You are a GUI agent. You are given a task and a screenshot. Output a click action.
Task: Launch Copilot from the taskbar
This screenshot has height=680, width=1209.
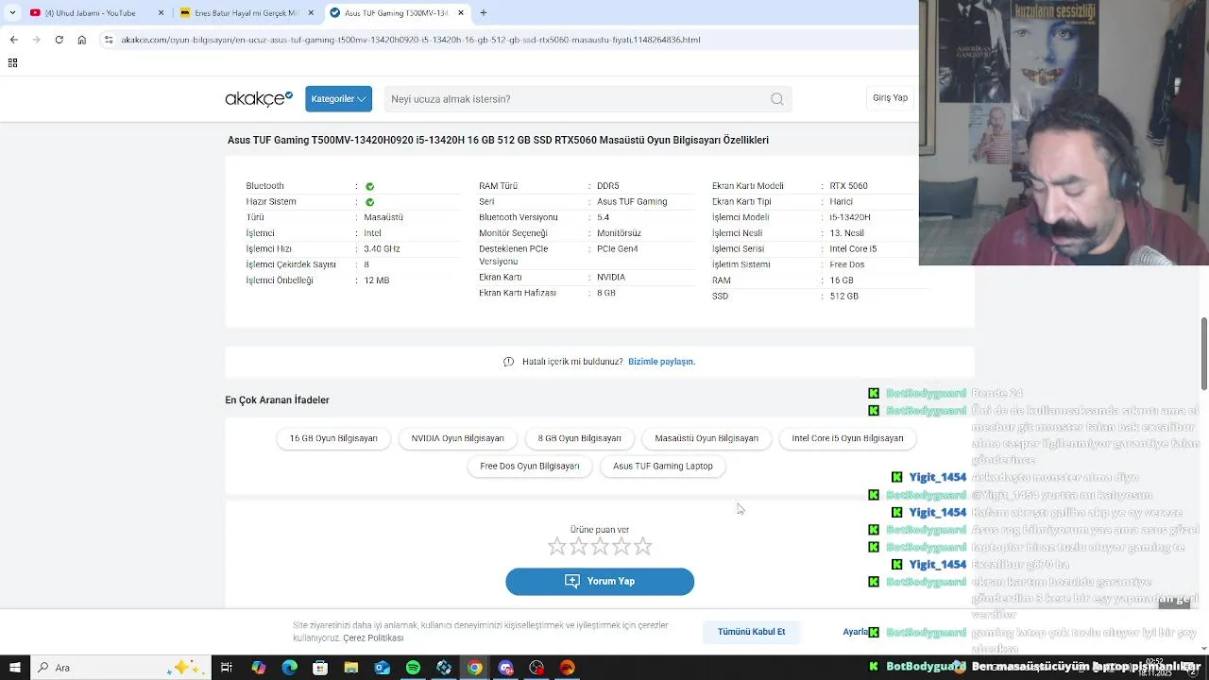258,668
